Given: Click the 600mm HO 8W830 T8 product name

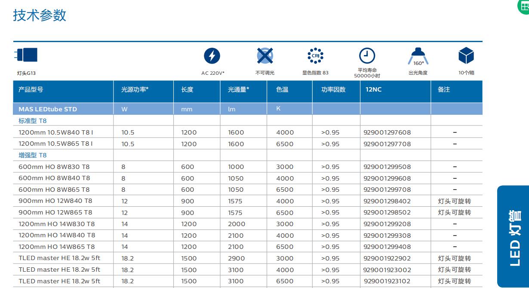Looking at the screenshot, I should [54, 167].
